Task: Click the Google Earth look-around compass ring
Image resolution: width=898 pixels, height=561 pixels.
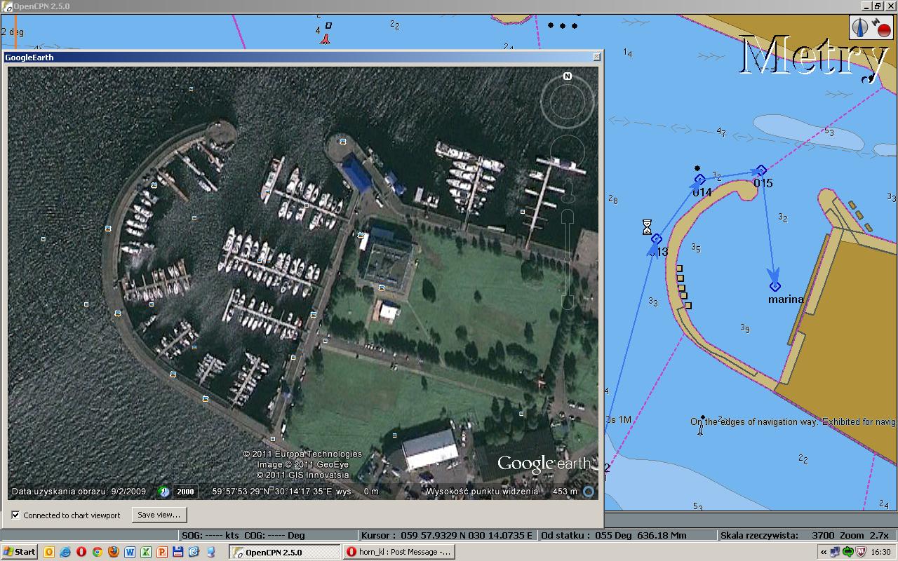Action: (568, 103)
